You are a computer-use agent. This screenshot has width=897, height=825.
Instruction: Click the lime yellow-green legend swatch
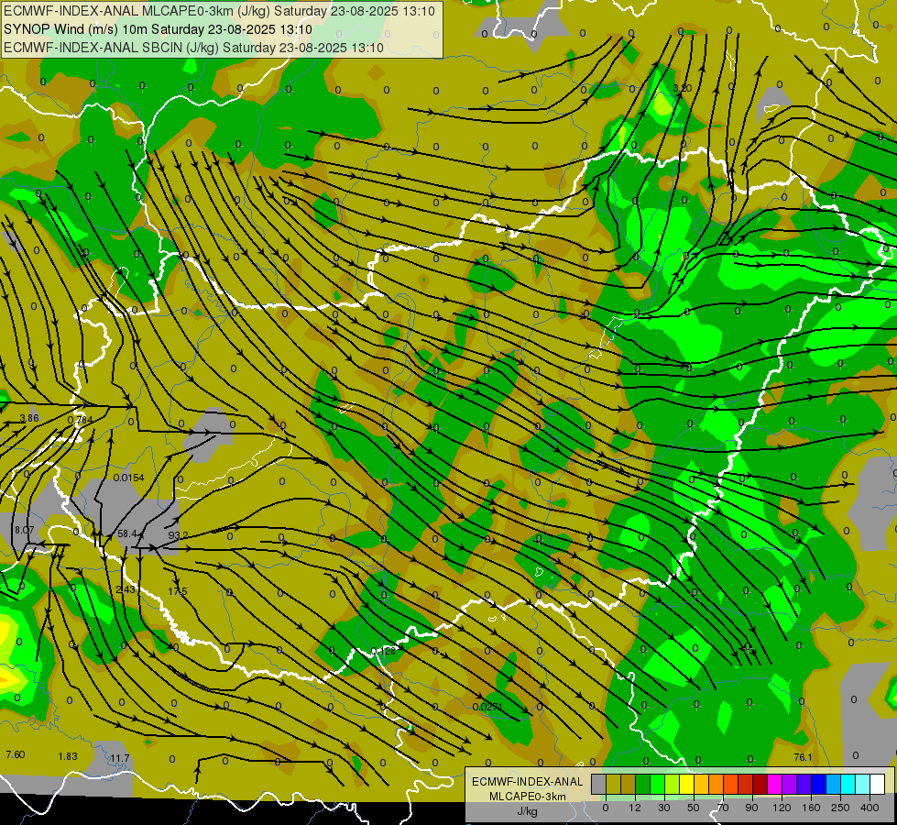pyautogui.click(x=673, y=784)
